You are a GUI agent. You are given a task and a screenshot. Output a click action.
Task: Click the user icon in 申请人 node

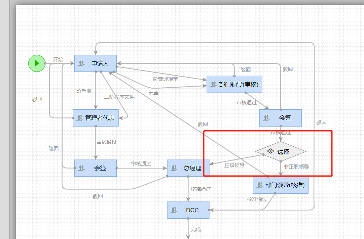click(x=81, y=63)
